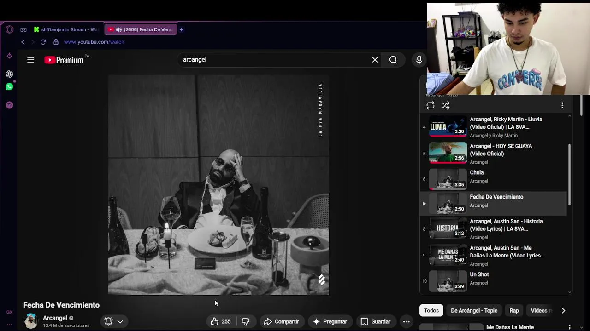Open Arcangel channel avatar
This screenshot has width=590, height=331.
[31, 321]
